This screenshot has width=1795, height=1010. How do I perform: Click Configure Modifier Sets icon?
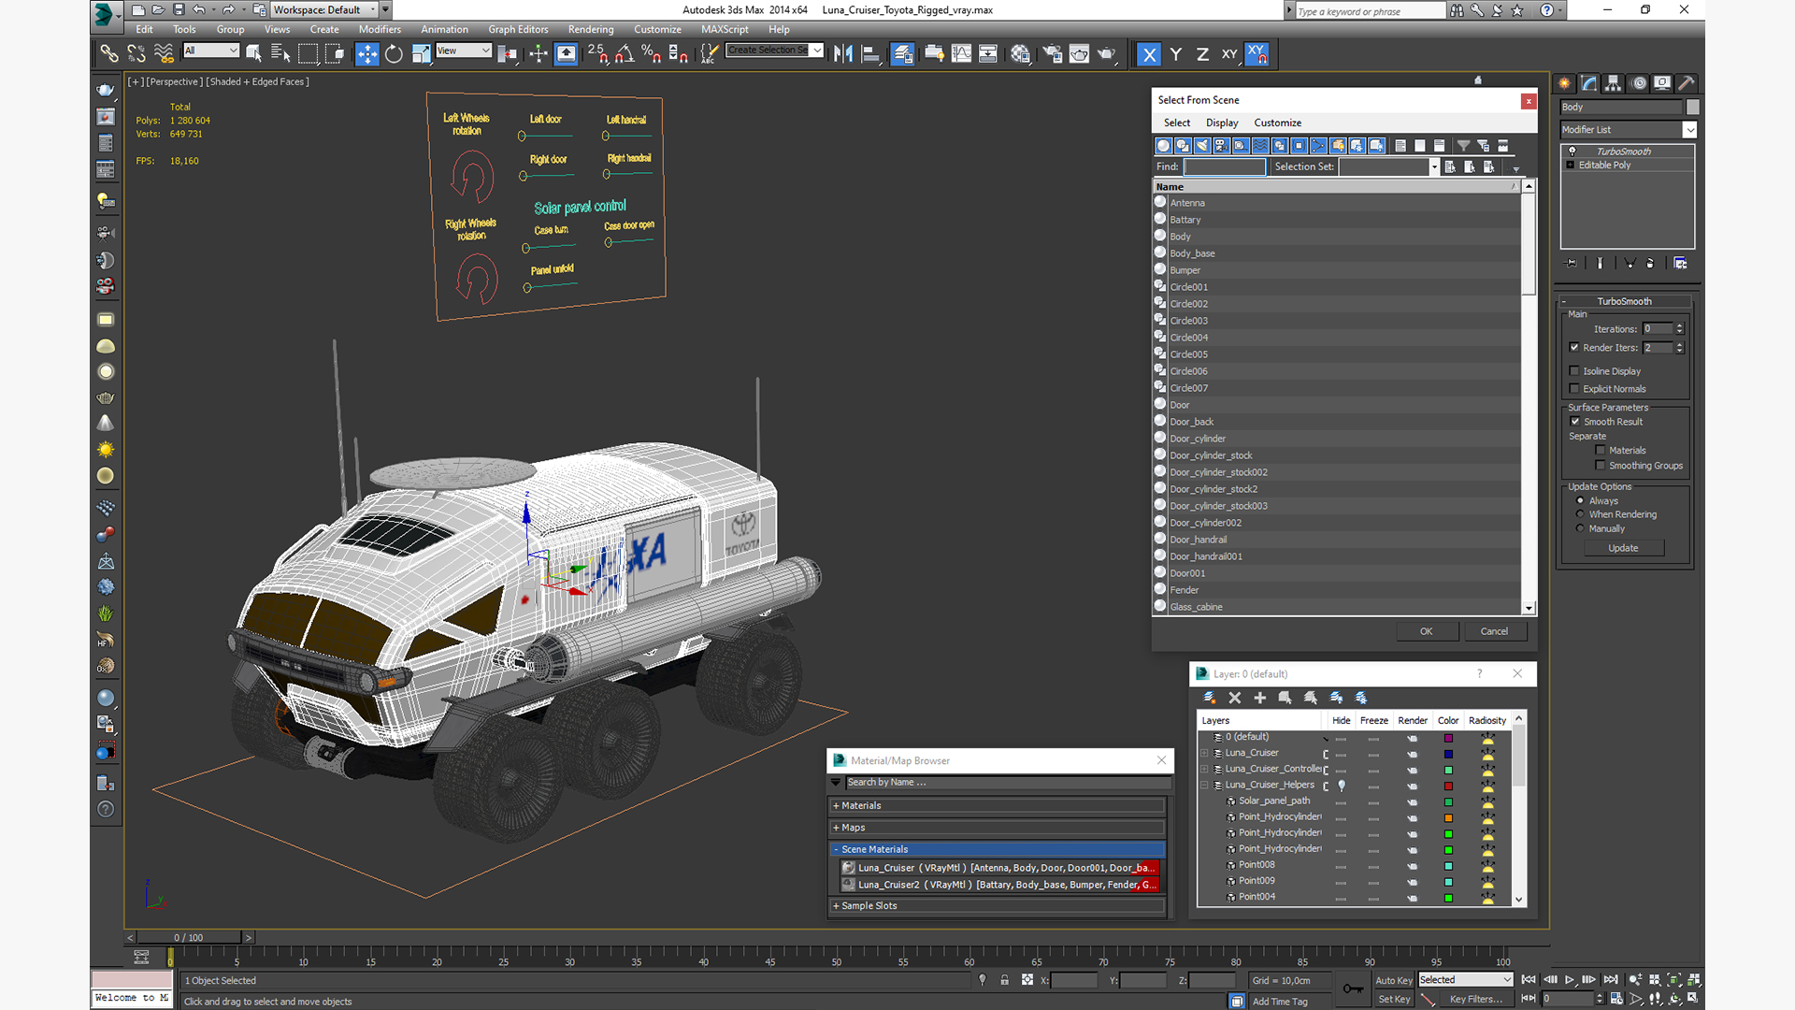pyautogui.click(x=1680, y=264)
